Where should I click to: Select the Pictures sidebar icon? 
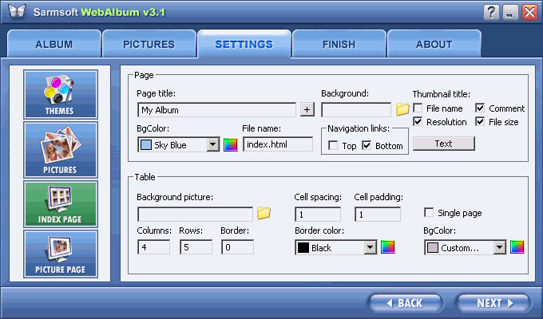tap(61, 149)
